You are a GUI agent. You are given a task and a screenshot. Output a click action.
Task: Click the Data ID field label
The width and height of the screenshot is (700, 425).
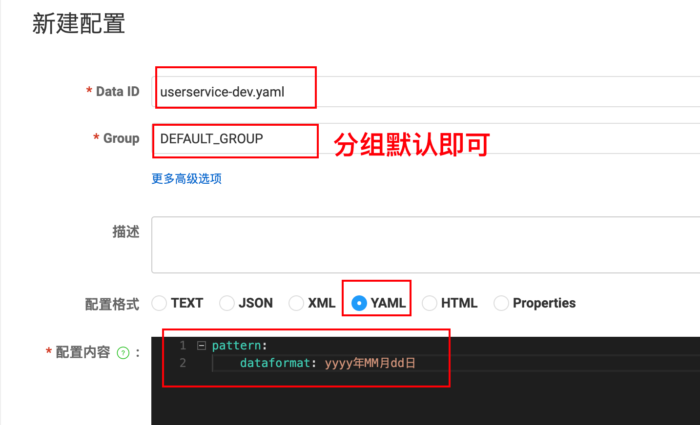pyautogui.click(x=118, y=92)
